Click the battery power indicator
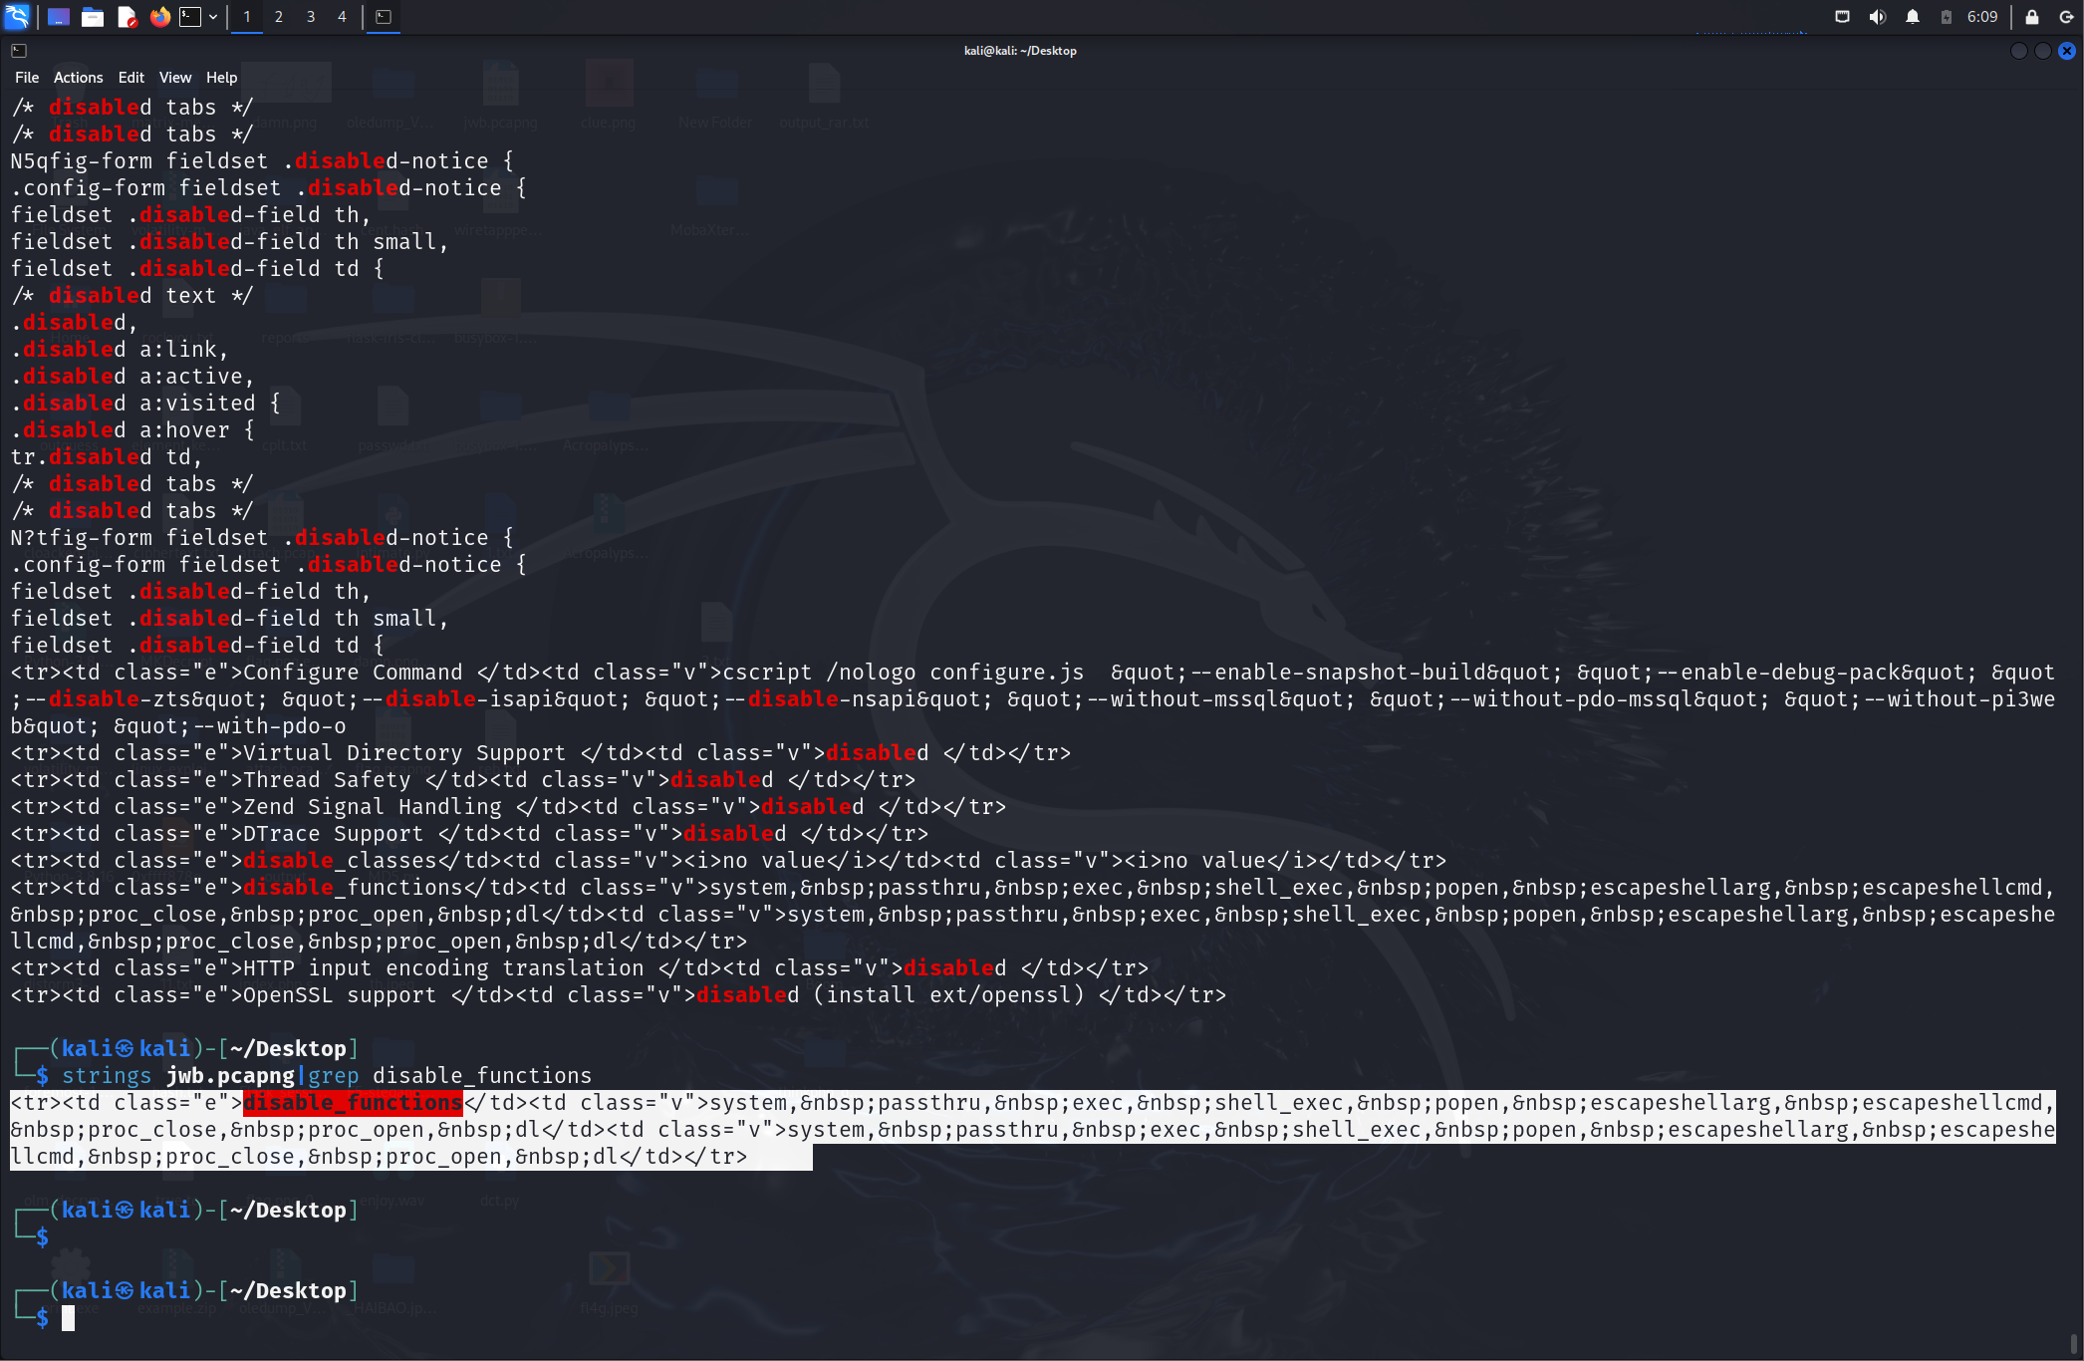Image resolution: width=2084 pixels, height=1361 pixels. pos(1946,17)
